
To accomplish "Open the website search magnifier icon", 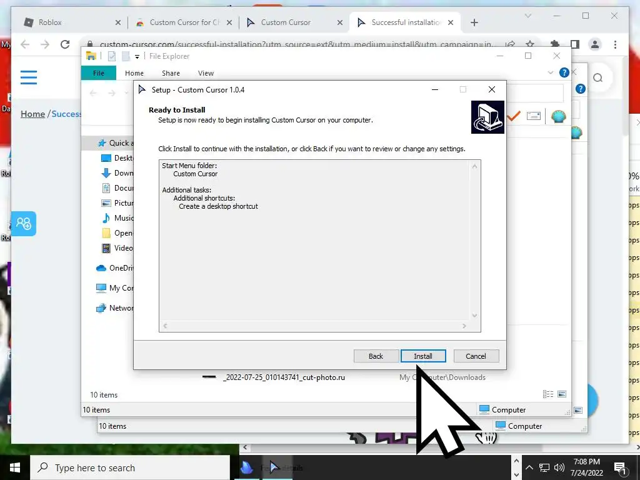I will tap(598, 77).
